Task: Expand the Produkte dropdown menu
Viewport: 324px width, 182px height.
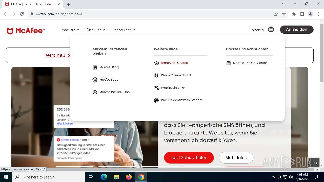Action: point(70,30)
